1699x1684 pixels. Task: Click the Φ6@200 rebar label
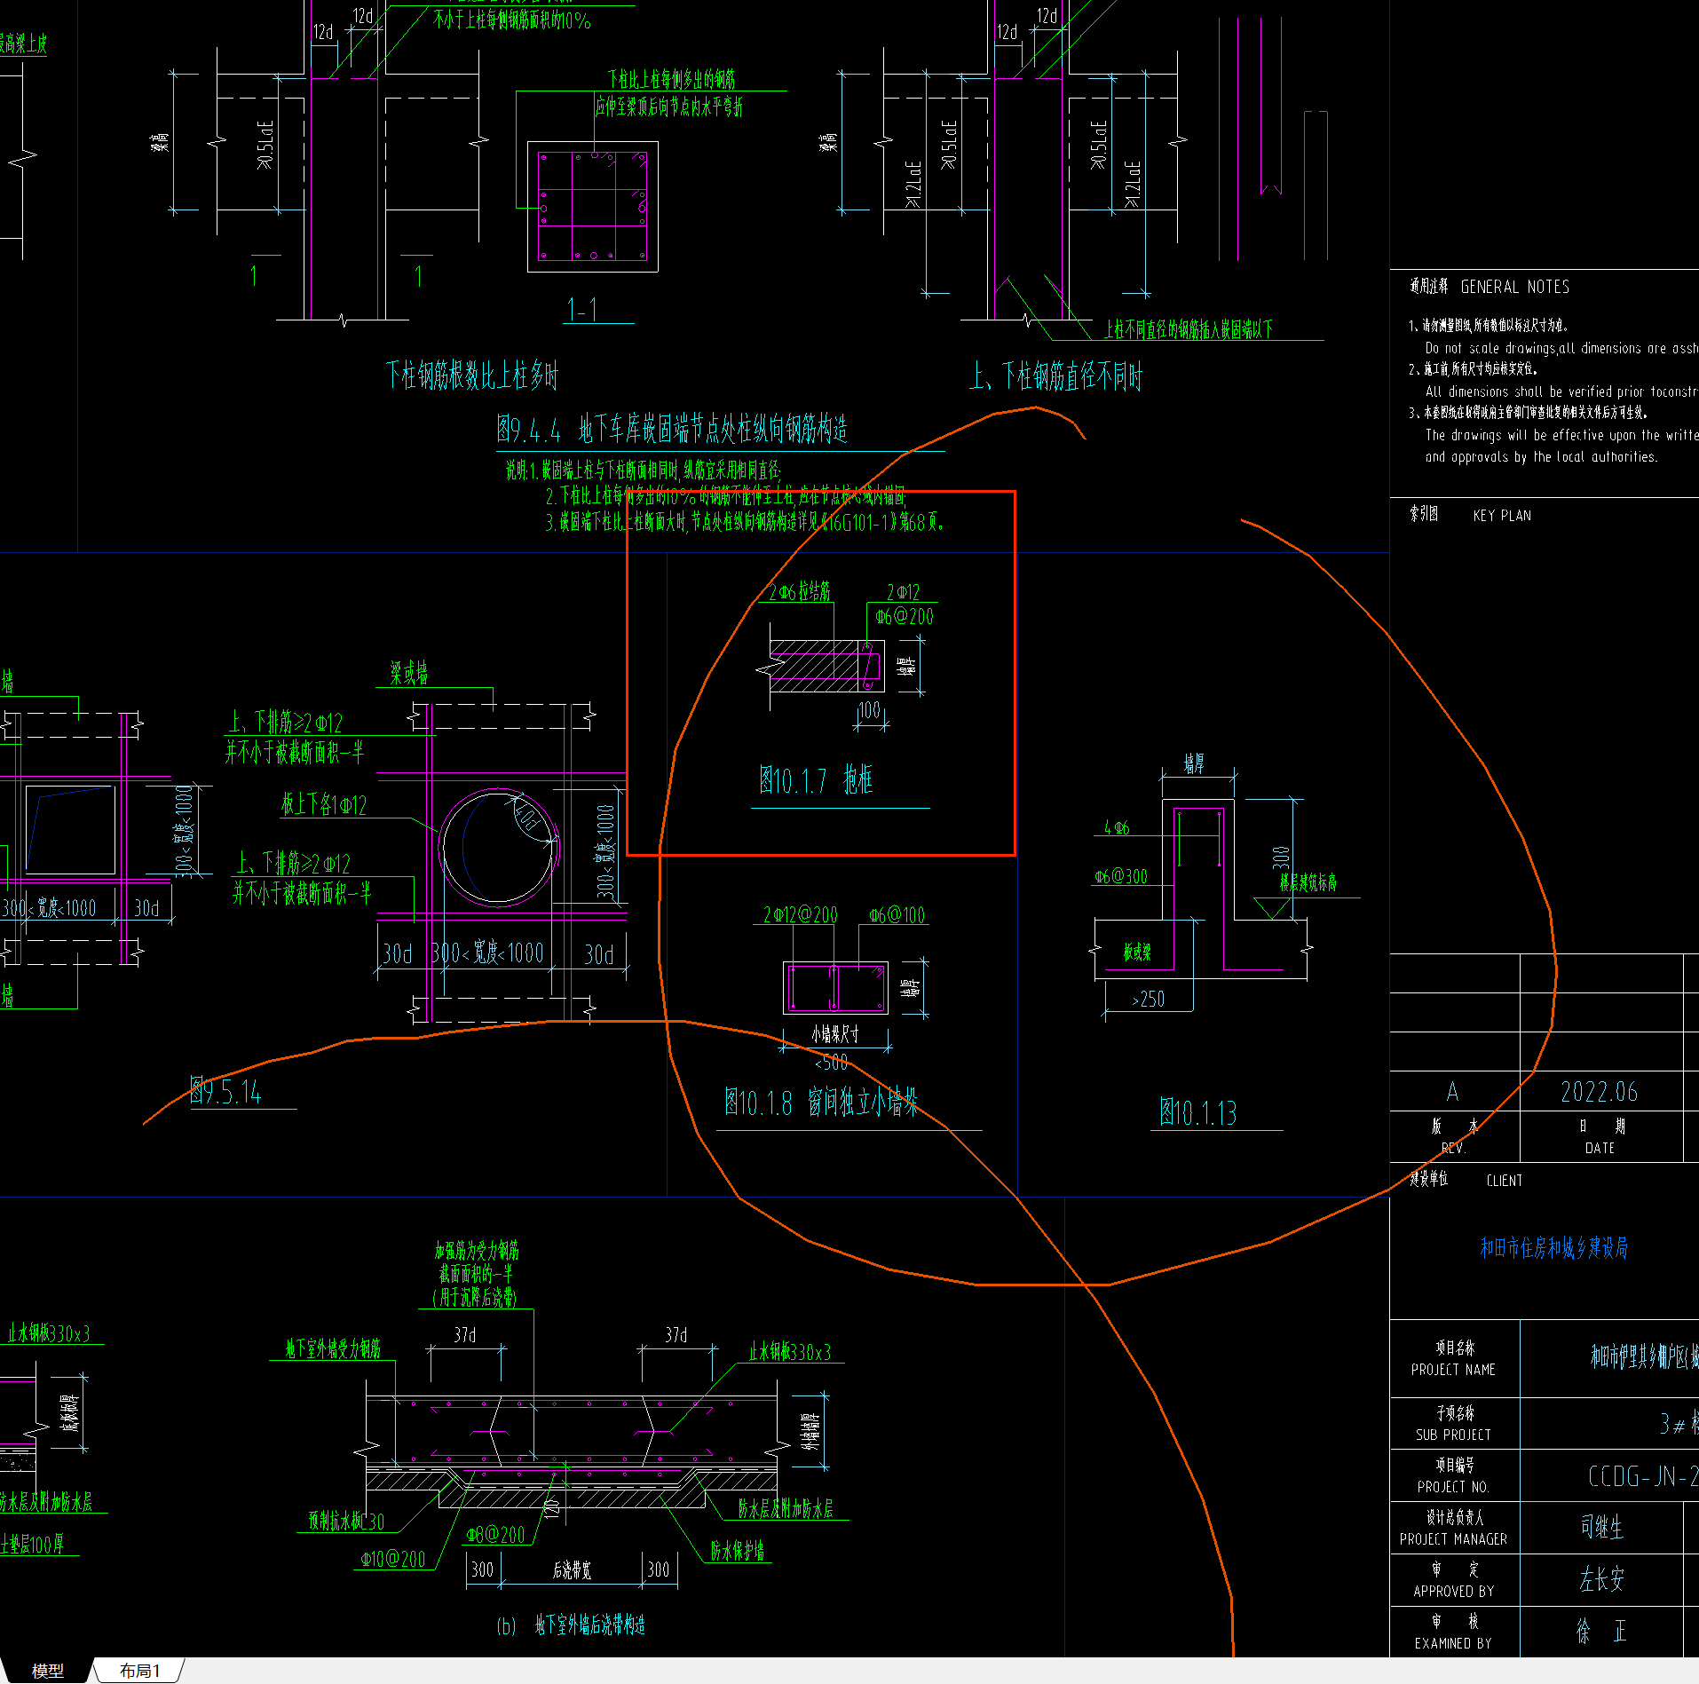pyautogui.click(x=904, y=616)
